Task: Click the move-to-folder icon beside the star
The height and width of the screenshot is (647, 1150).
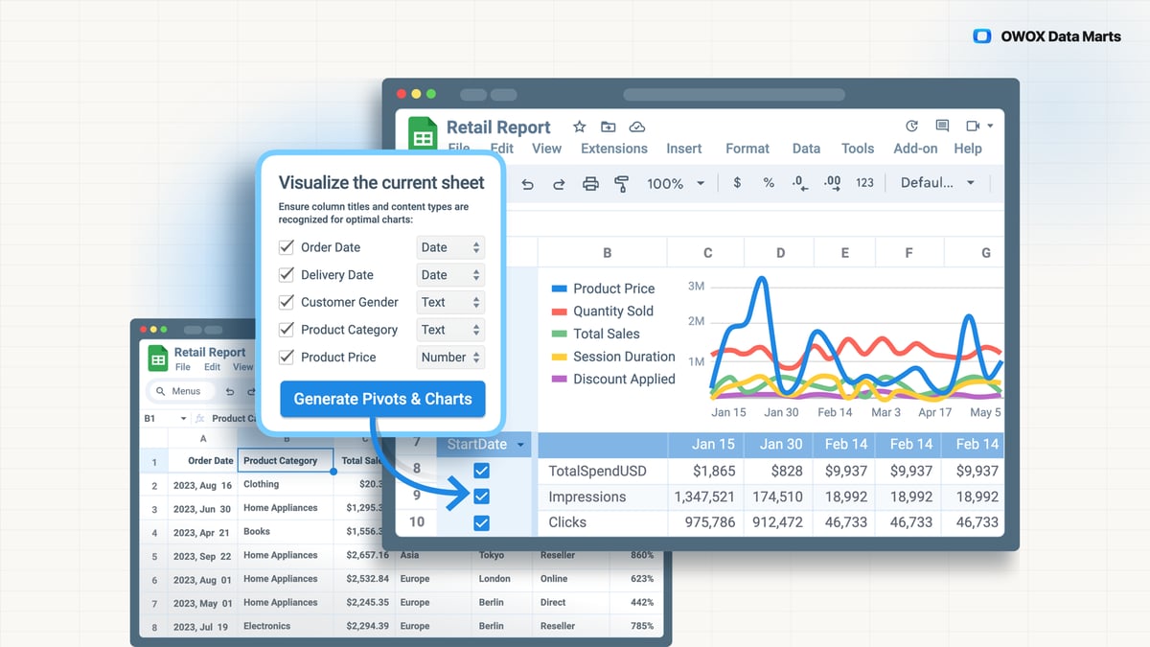Action: (x=609, y=127)
